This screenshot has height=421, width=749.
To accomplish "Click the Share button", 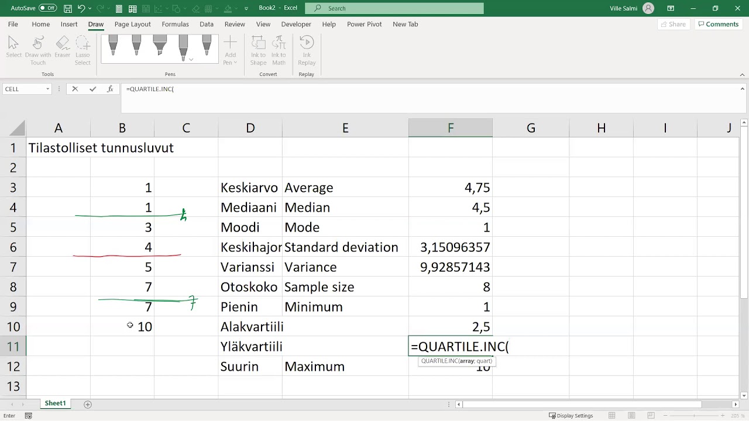I will tap(672, 24).
